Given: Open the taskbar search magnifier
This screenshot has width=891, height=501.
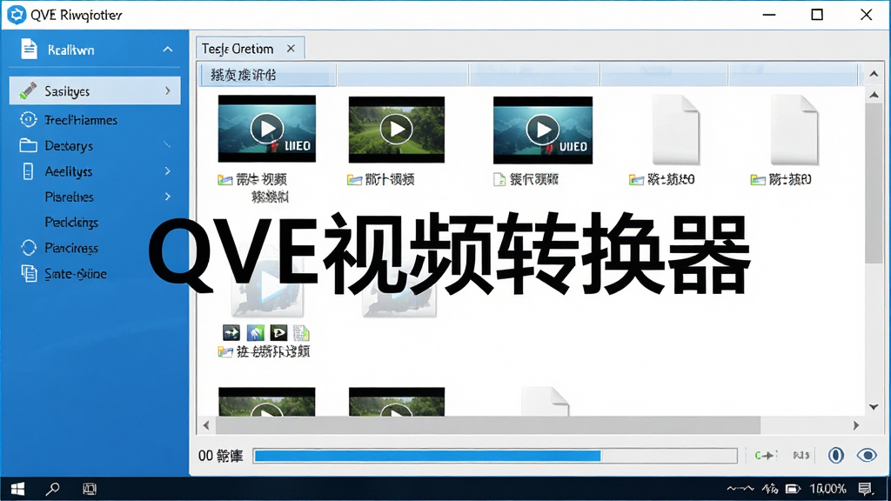Looking at the screenshot, I should 53,489.
